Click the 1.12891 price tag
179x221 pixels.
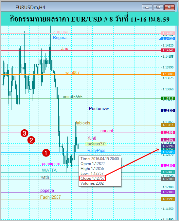pyautogui.click(x=168, y=140)
